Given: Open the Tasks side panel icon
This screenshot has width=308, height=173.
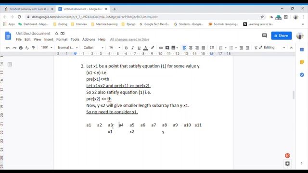Looking at the screenshot, I should click(302, 75).
